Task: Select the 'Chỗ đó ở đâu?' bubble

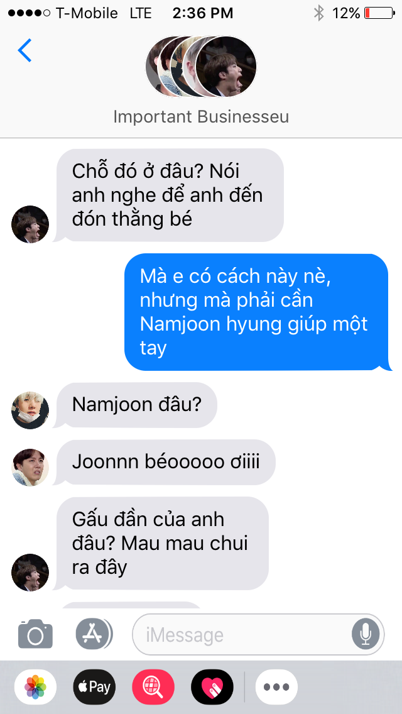Action: pyautogui.click(x=169, y=195)
